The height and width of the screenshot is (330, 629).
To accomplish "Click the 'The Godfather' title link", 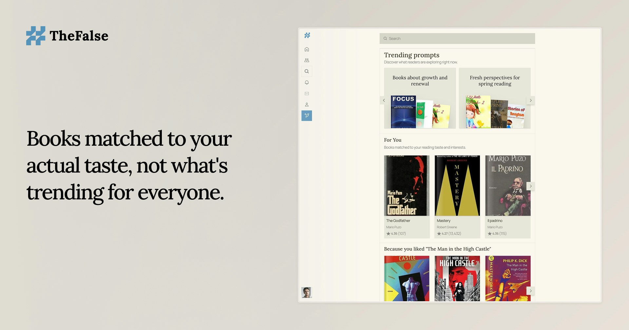I will [398, 221].
